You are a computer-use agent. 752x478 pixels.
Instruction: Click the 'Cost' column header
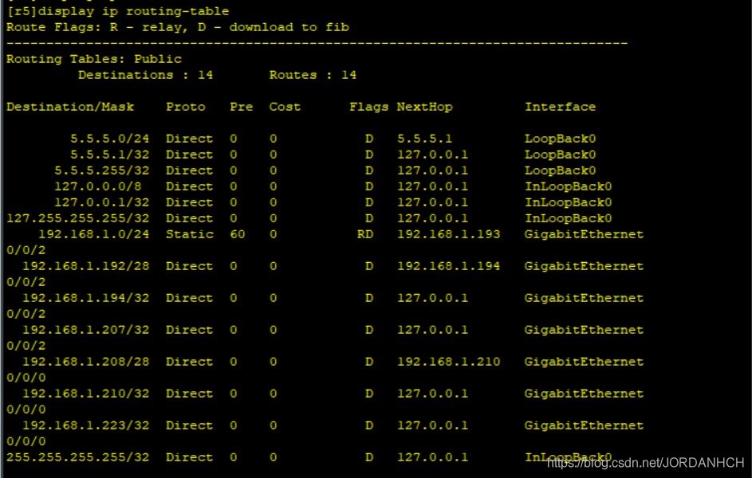285,106
